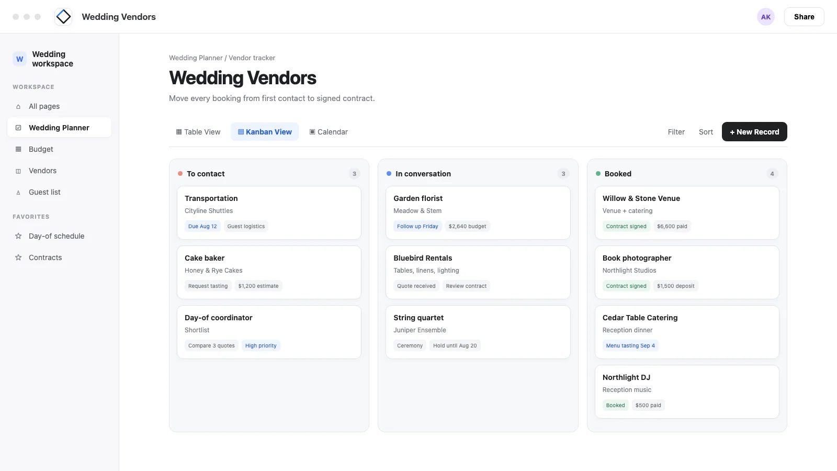Open the Filter options

click(x=676, y=132)
